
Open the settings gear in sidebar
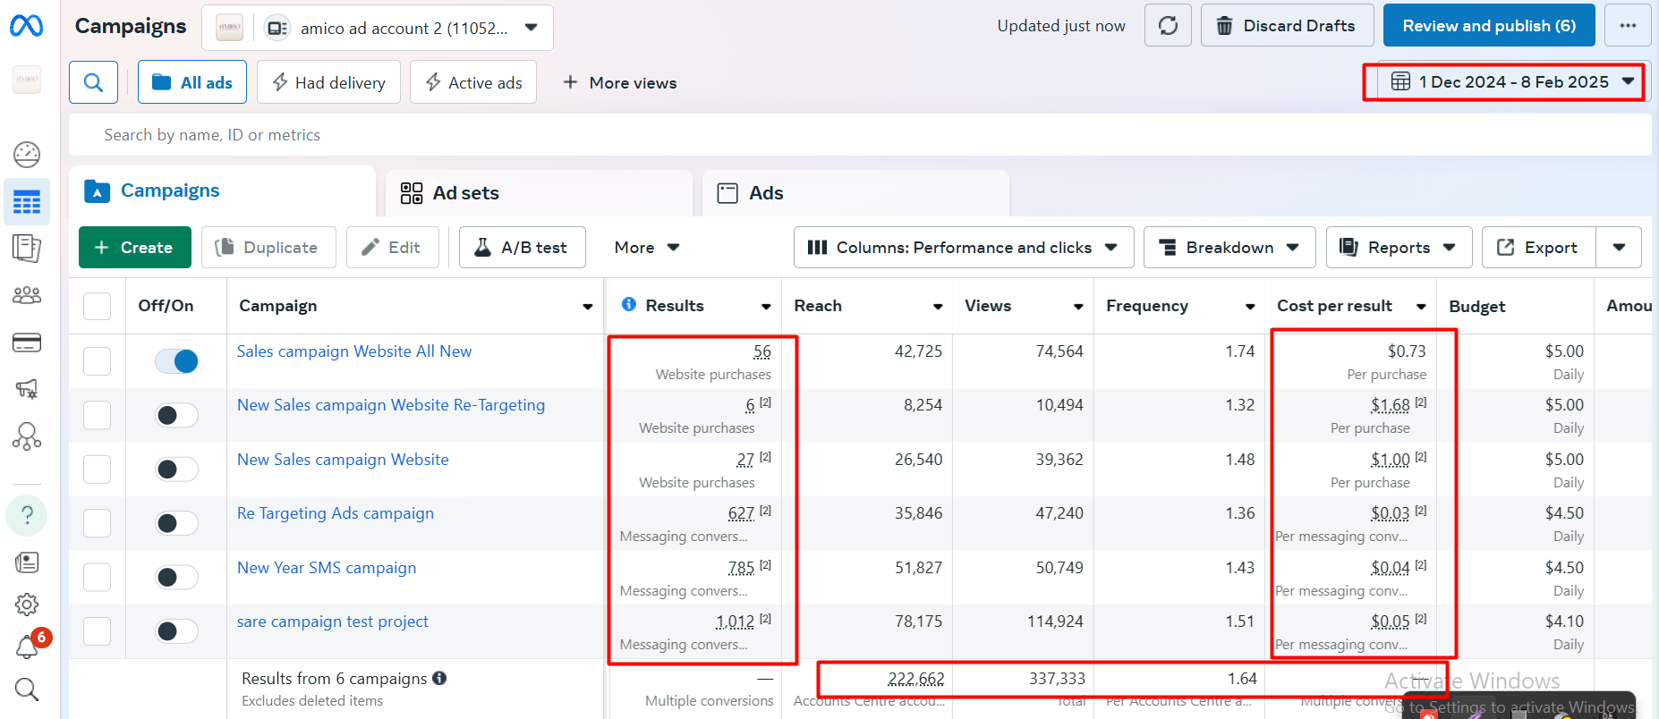pos(27,605)
